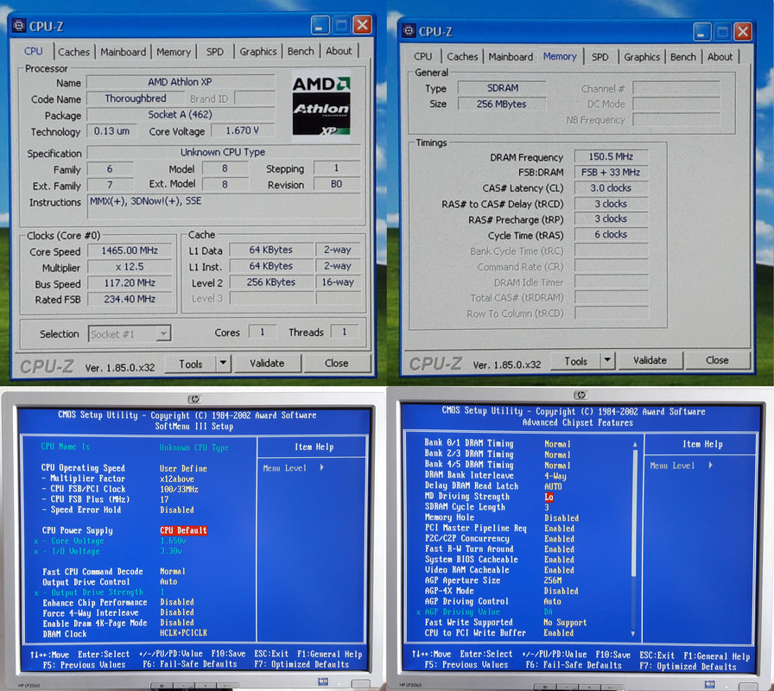774x691 pixels.
Task: Click the Multiplier x 12.5 value
Action: tap(130, 267)
